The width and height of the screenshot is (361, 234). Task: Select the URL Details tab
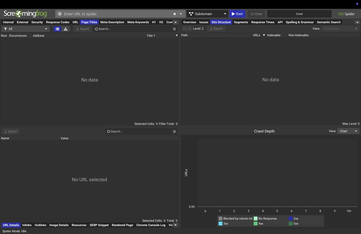(x=11, y=225)
